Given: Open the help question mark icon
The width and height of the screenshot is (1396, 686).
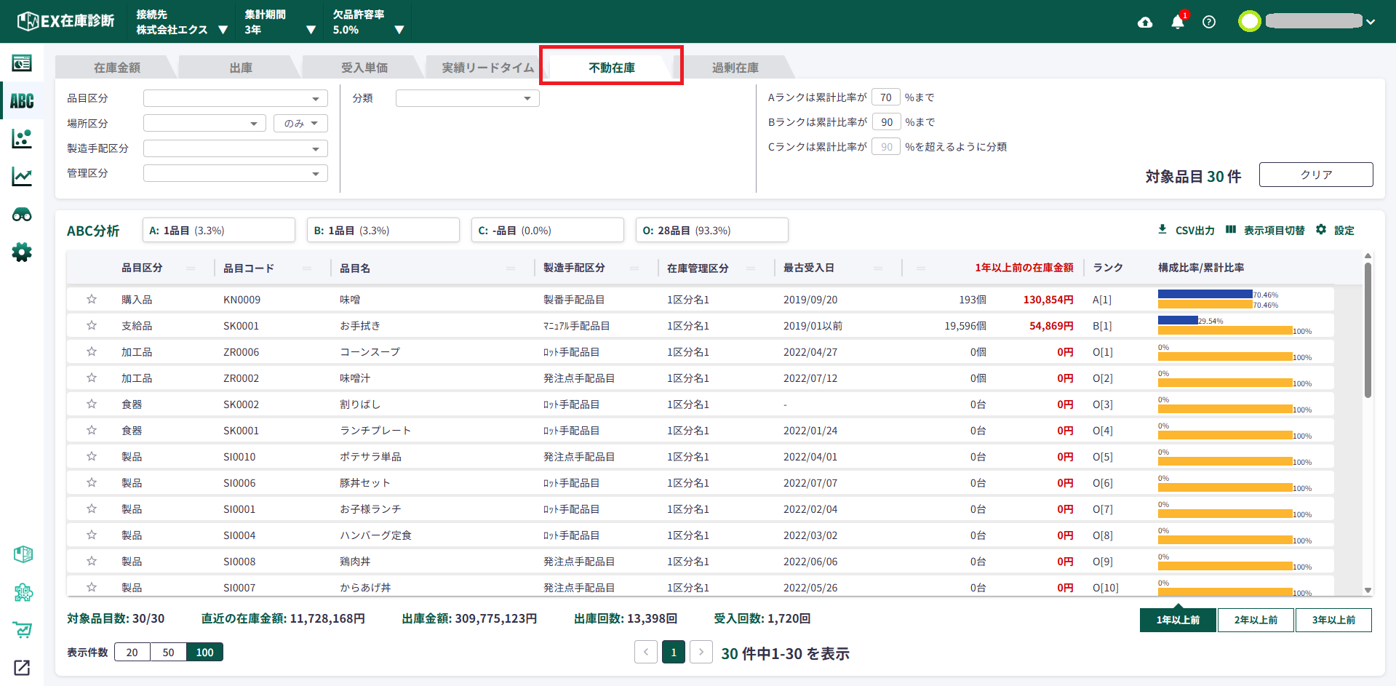Looking at the screenshot, I should [1209, 22].
